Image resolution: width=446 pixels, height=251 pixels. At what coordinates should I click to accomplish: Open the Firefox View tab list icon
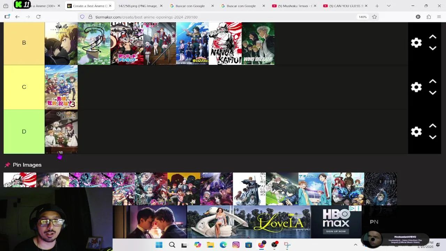(6, 6)
